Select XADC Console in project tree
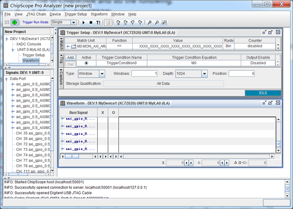The width and height of the screenshot is (293, 209). tap(29, 44)
